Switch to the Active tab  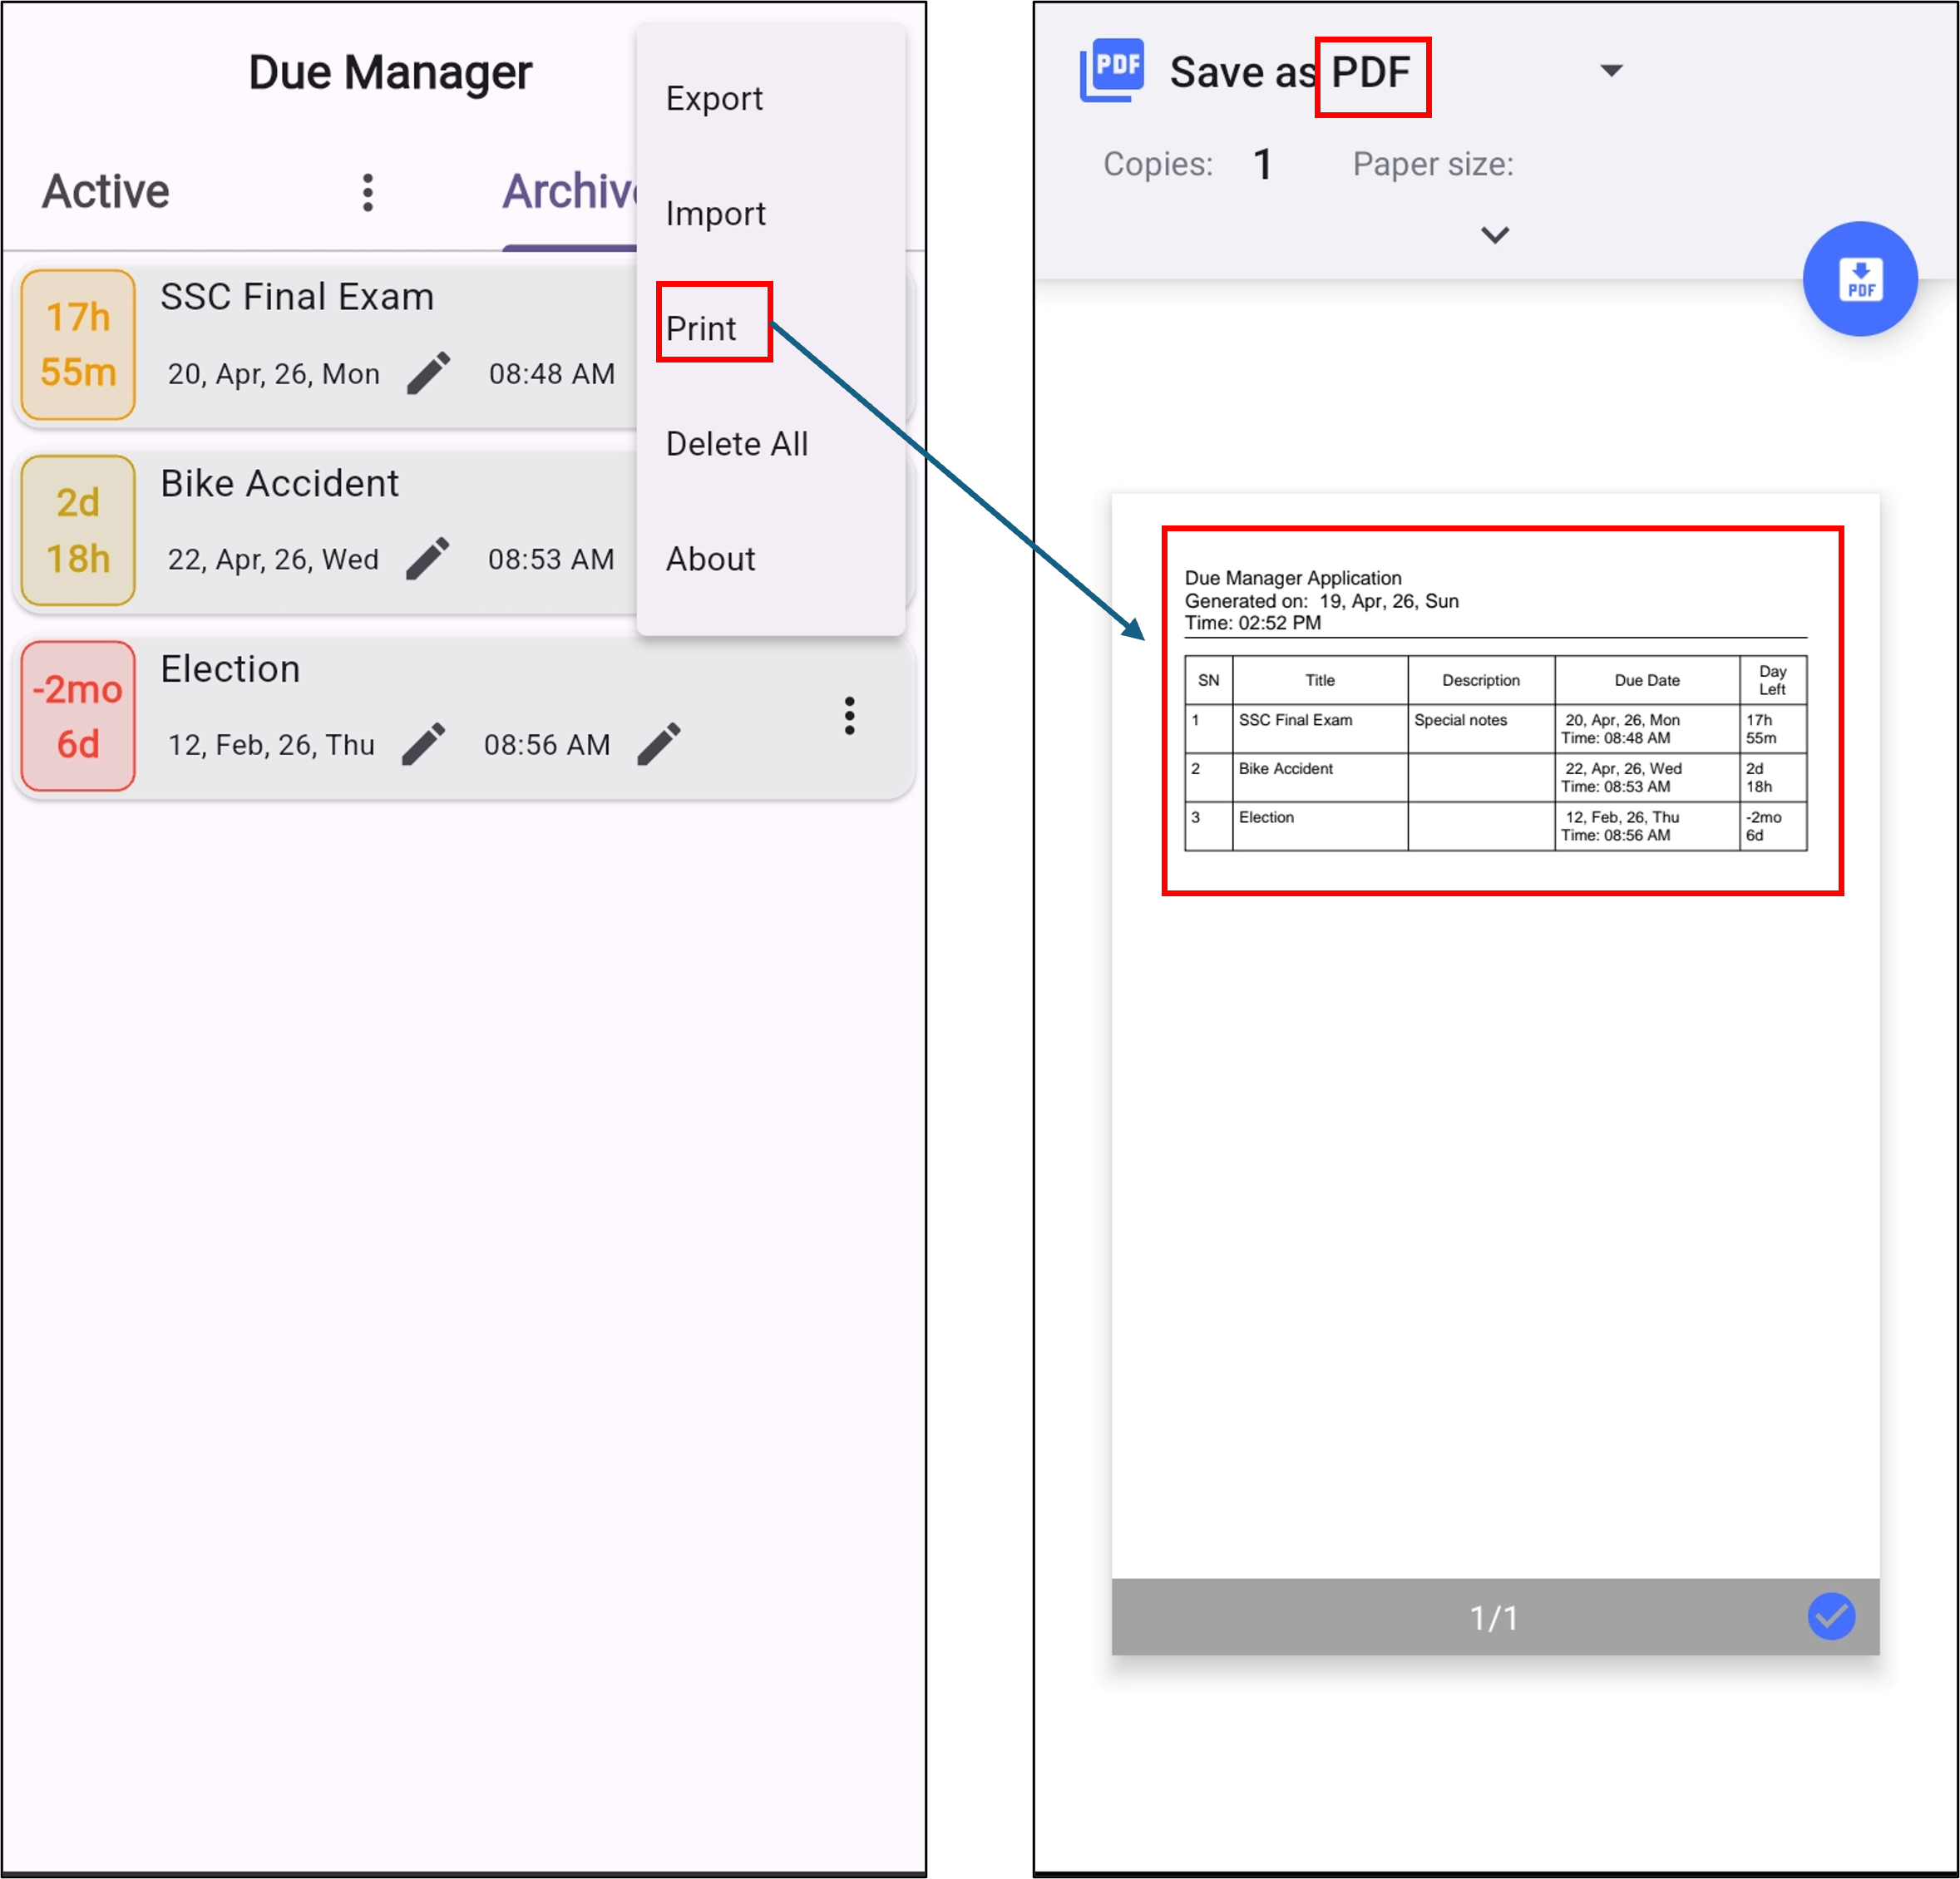[x=106, y=192]
